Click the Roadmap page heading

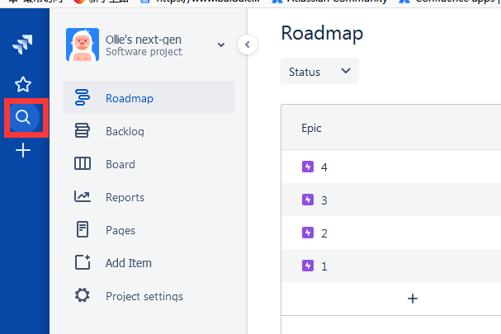tap(322, 33)
